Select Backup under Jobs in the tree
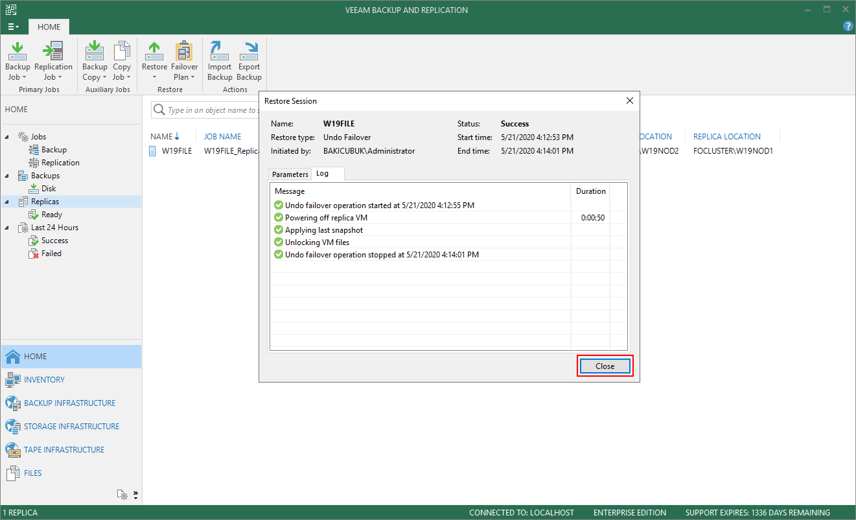The height and width of the screenshot is (520, 856). click(48, 150)
